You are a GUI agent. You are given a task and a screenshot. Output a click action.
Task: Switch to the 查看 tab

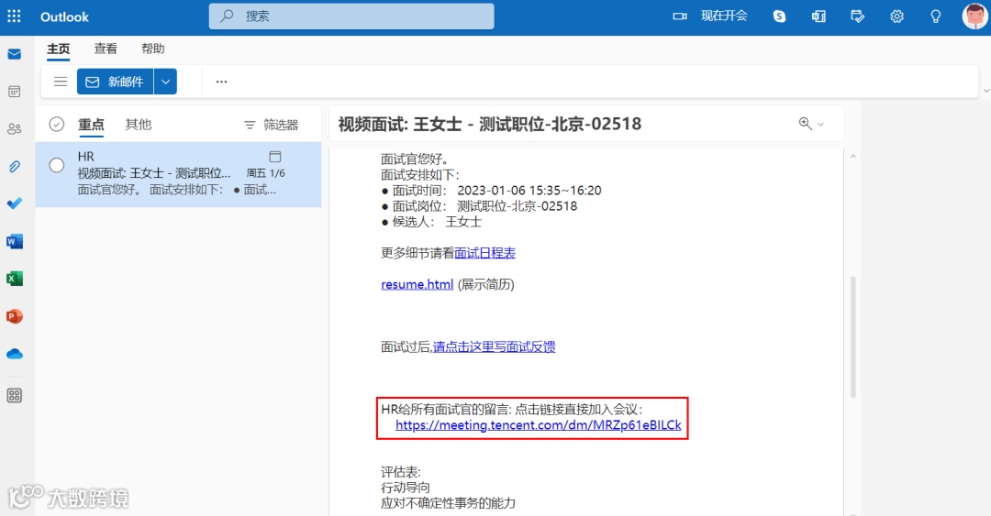click(106, 49)
